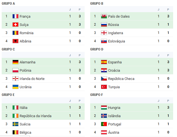Image resolution: width=177 pixels, height=137 pixels.
Task: Open the Irlanda do Norte team link
Action: pyautogui.click(x=32, y=79)
